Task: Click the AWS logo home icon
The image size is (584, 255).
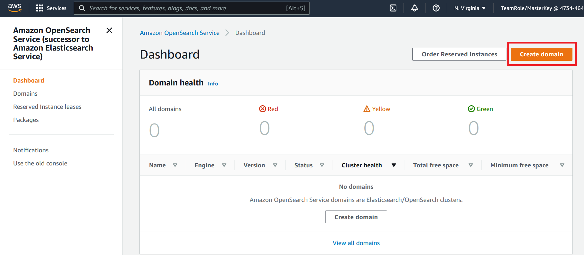Action: pyautogui.click(x=14, y=8)
